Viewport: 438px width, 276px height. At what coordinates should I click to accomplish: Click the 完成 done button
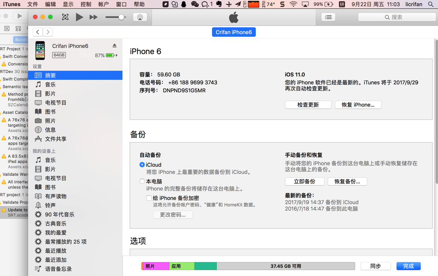(x=409, y=266)
